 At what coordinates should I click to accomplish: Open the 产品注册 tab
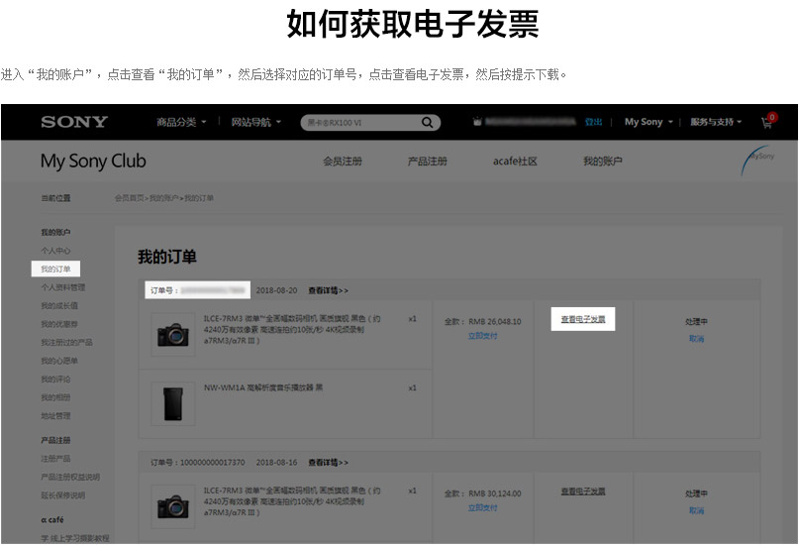pyautogui.click(x=427, y=162)
